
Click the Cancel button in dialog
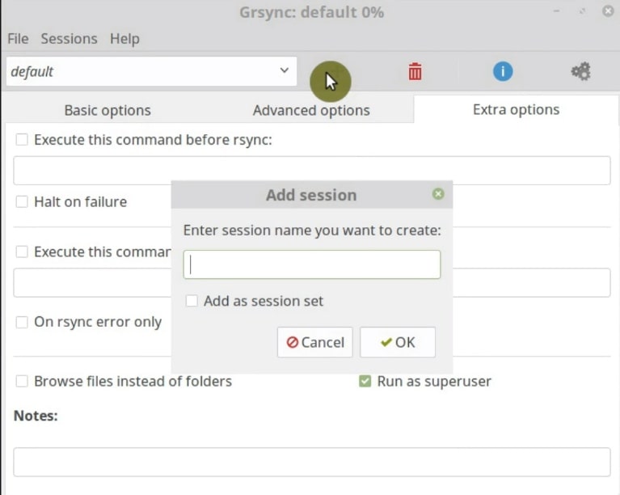click(x=314, y=342)
